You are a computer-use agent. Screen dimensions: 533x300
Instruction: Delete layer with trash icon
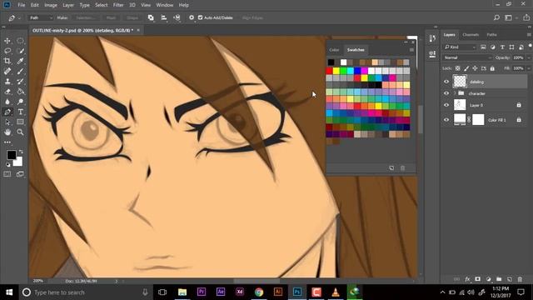(x=520, y=279)
